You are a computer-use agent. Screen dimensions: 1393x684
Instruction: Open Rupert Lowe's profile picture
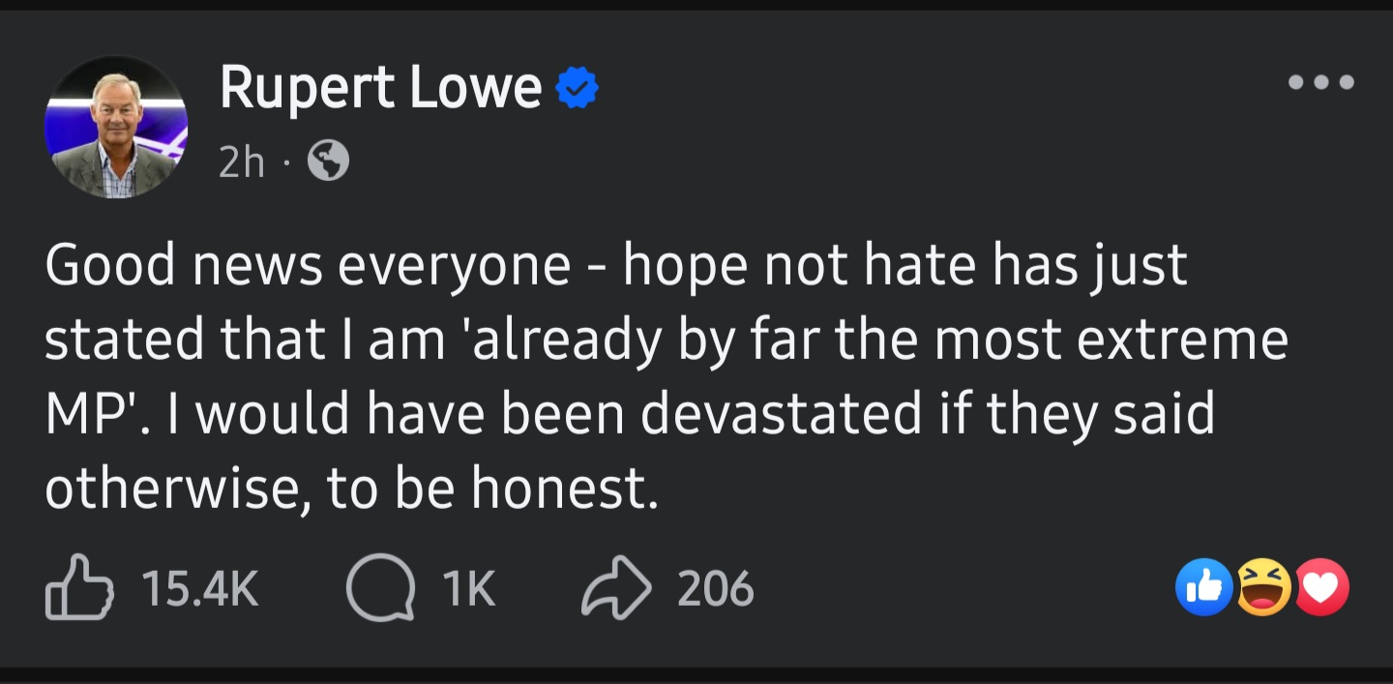pos(116,128)
